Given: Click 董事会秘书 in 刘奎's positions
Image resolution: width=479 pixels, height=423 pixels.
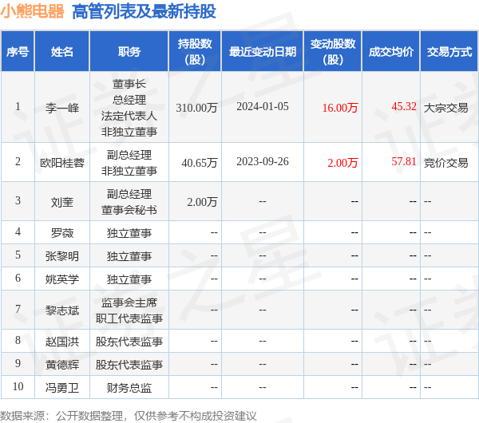Looking at the screenshot, I should [129, 210].
